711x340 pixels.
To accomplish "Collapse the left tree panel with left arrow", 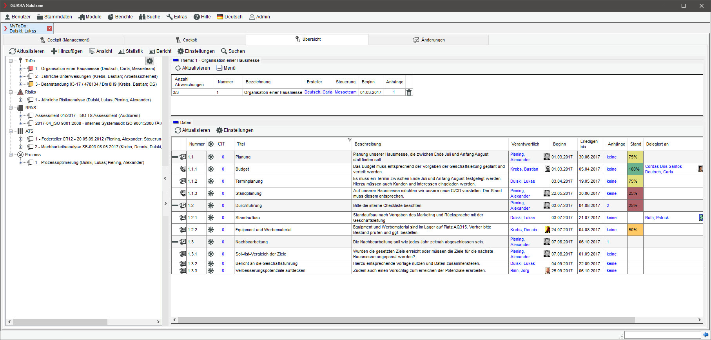I will (x=165, y=178).
